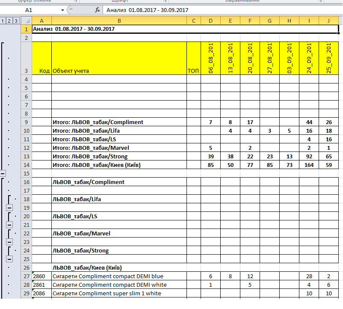Image resolution: width=343 pixels, height=309 pixels.
Task: Select 'Итого: ЛЬВОВ_табак/Compliment' cell
Action: 119,122
